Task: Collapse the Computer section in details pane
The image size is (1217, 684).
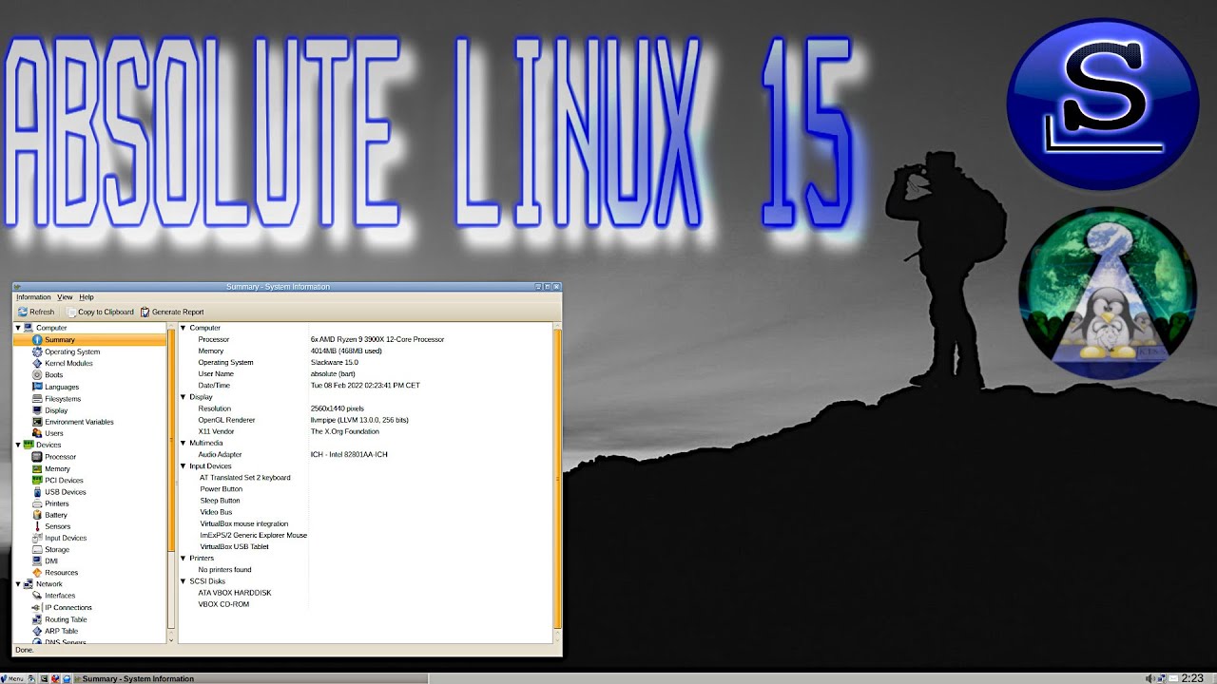Action: coord(184,328)
